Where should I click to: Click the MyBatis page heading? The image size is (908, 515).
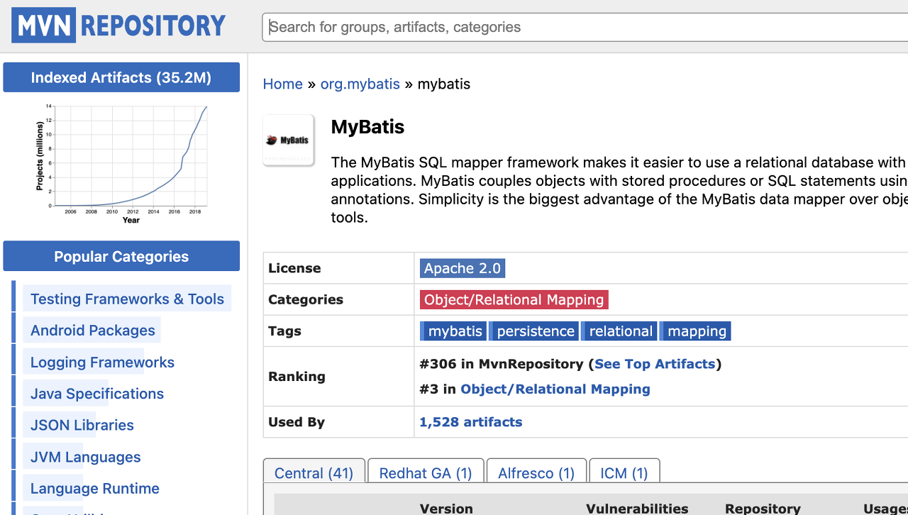[x=367, y=127]
